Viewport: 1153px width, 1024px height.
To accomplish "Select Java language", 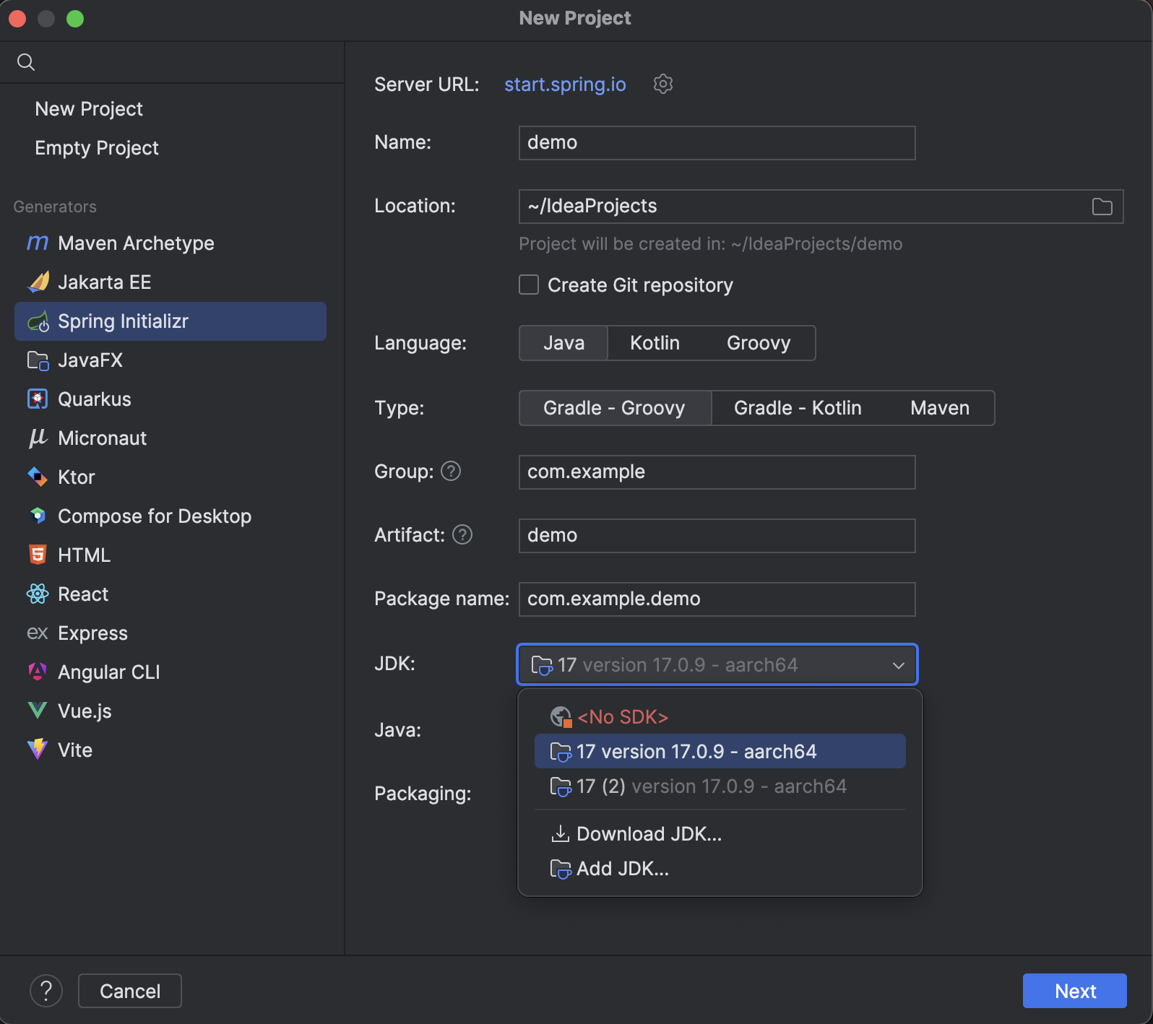I will [x=563, y=343].
